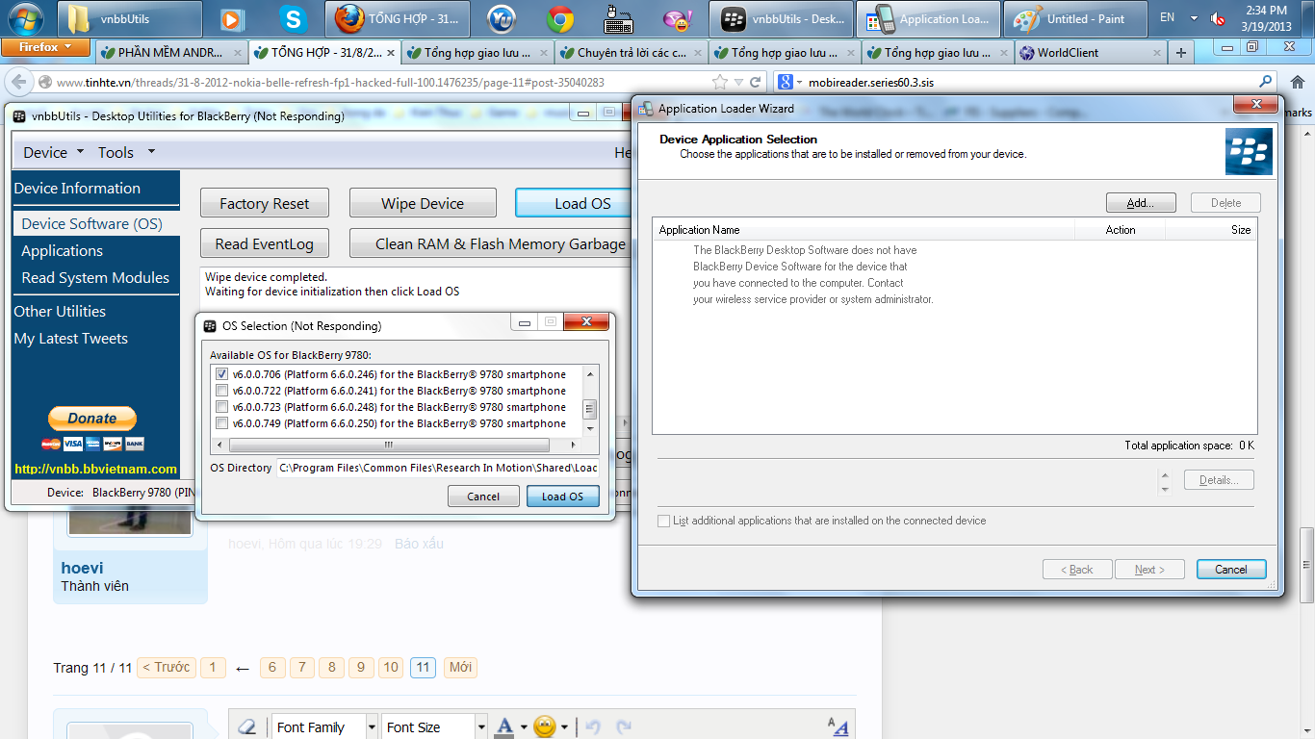Select Read System Modules sidebar item
Screen dimensions: 1315x739
click(95, 277)
